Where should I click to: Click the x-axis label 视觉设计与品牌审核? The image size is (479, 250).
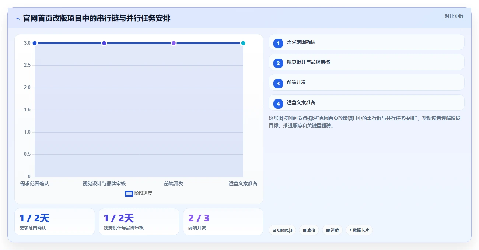click(x=104, y=183)
